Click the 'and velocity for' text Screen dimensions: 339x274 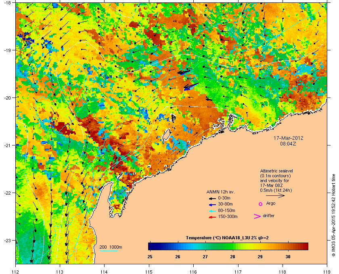(274, 181)
